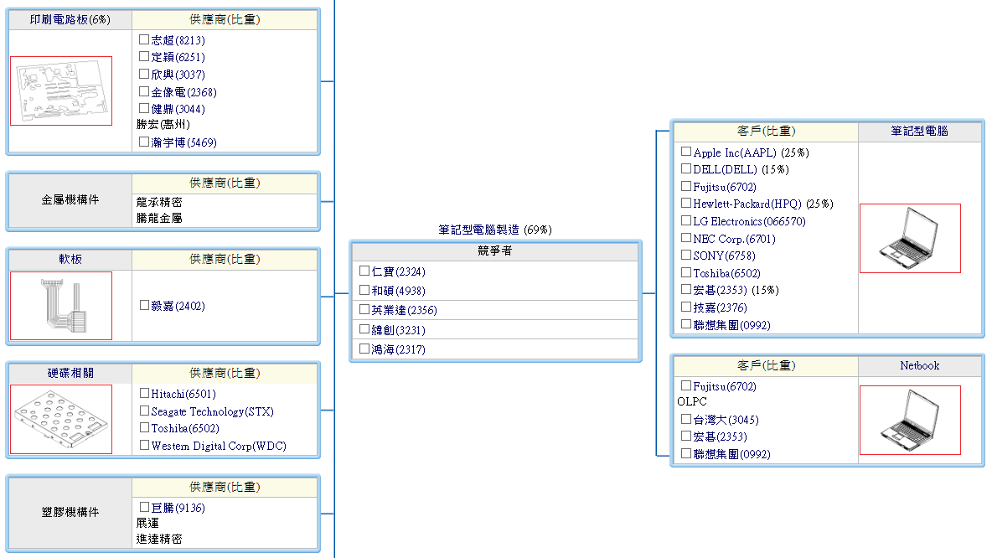
Task: Check the Hitachi(6501) checkbox
Action: (144, 393)
